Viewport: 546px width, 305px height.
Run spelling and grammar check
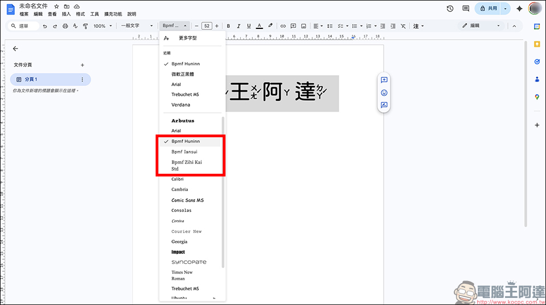(75, 26)
